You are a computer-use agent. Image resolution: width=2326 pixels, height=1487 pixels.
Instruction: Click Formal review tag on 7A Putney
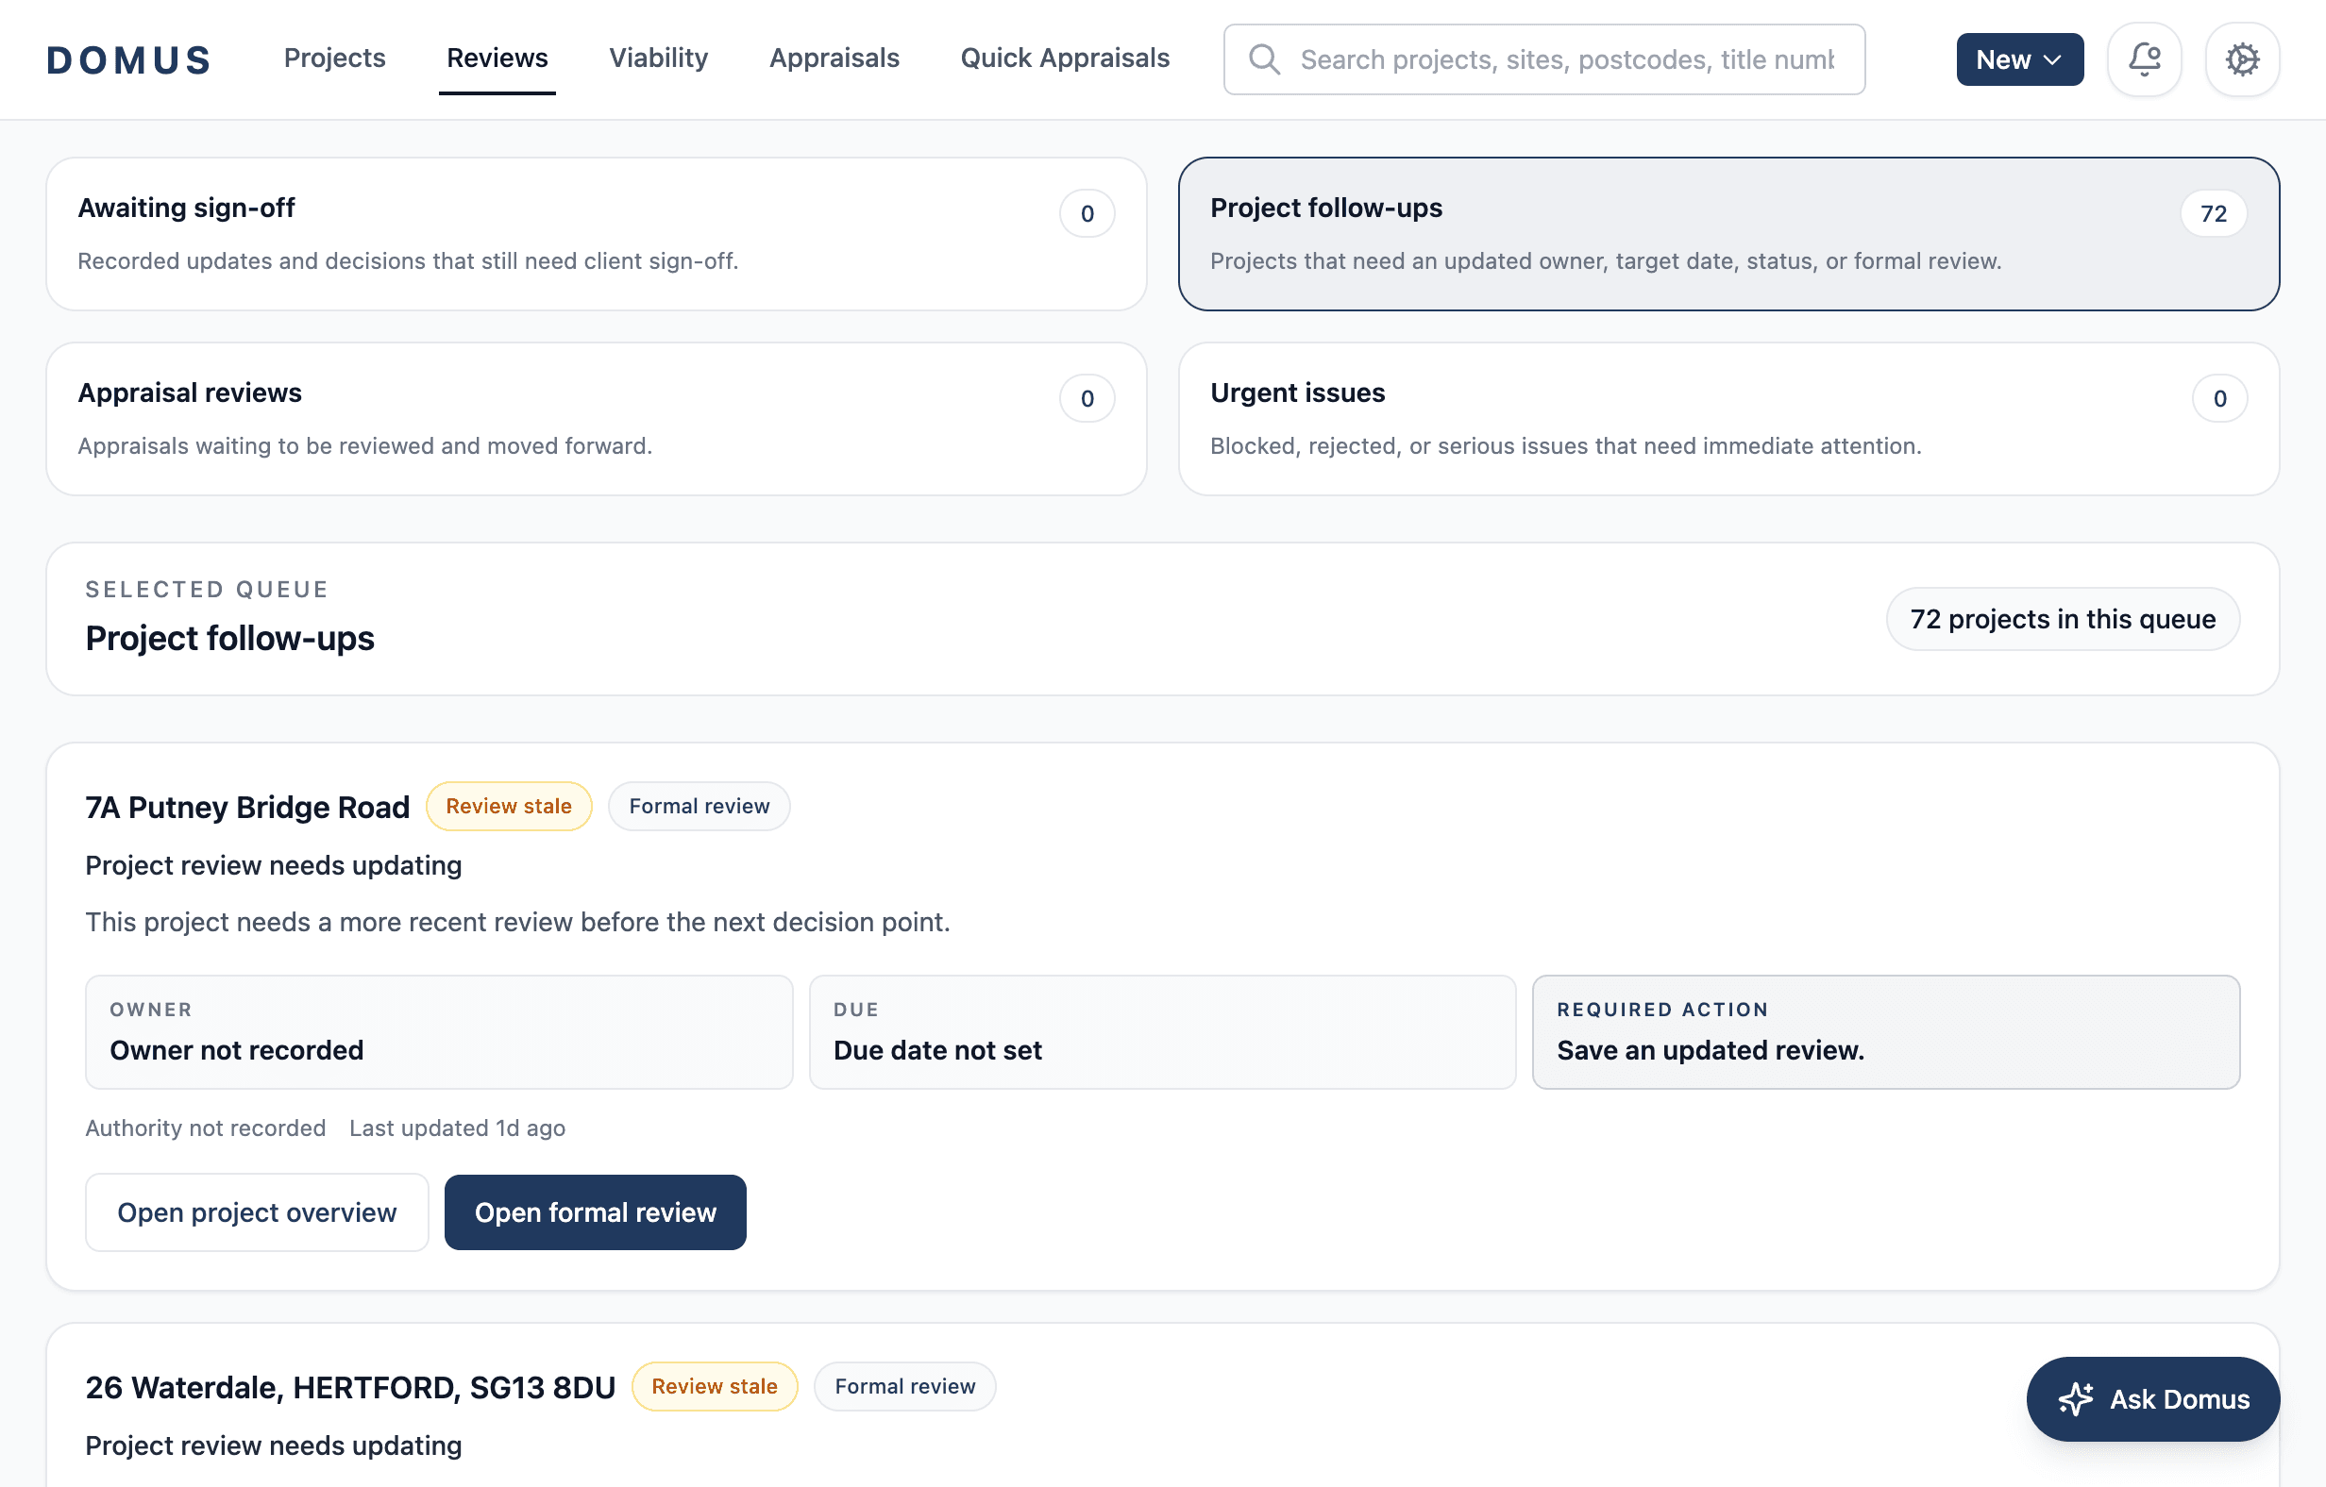tap(699, 807)
